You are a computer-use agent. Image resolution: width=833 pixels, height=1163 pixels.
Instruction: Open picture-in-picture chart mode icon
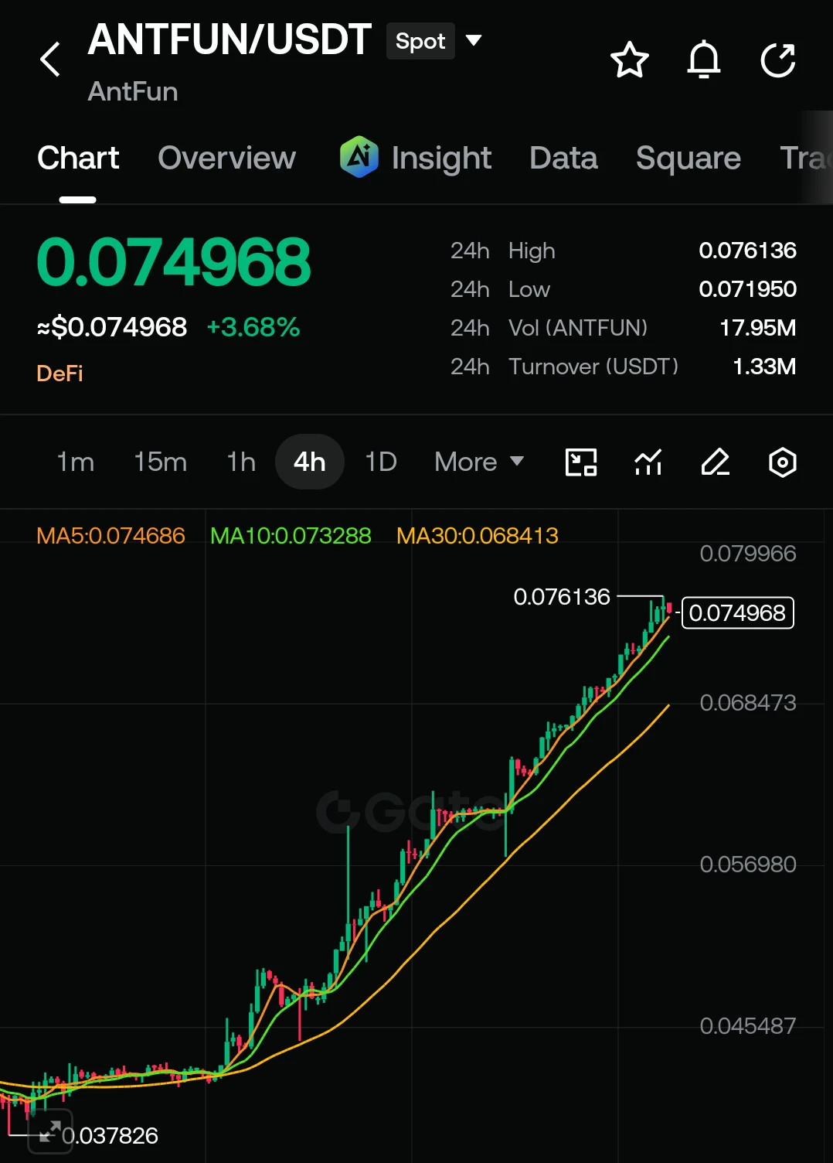(581, 462)
